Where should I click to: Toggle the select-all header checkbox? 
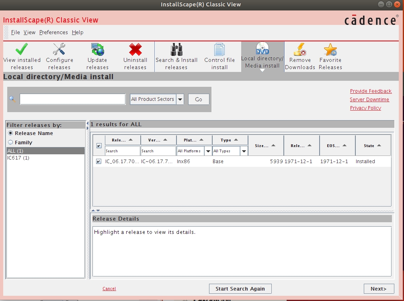(99, 146)
